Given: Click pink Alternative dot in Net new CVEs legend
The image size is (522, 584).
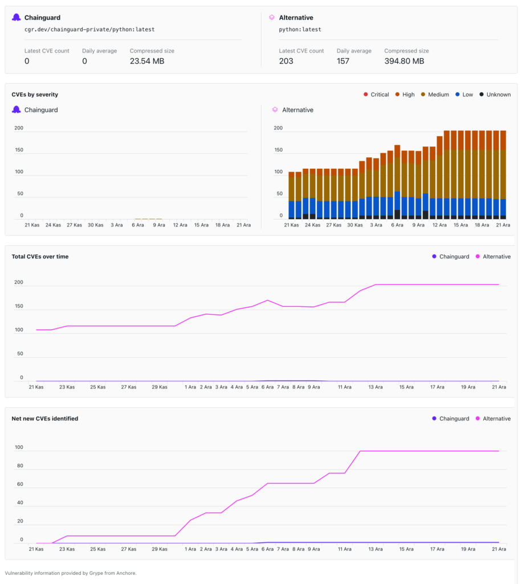Looking at the screenshot, I should click(477, 419).
